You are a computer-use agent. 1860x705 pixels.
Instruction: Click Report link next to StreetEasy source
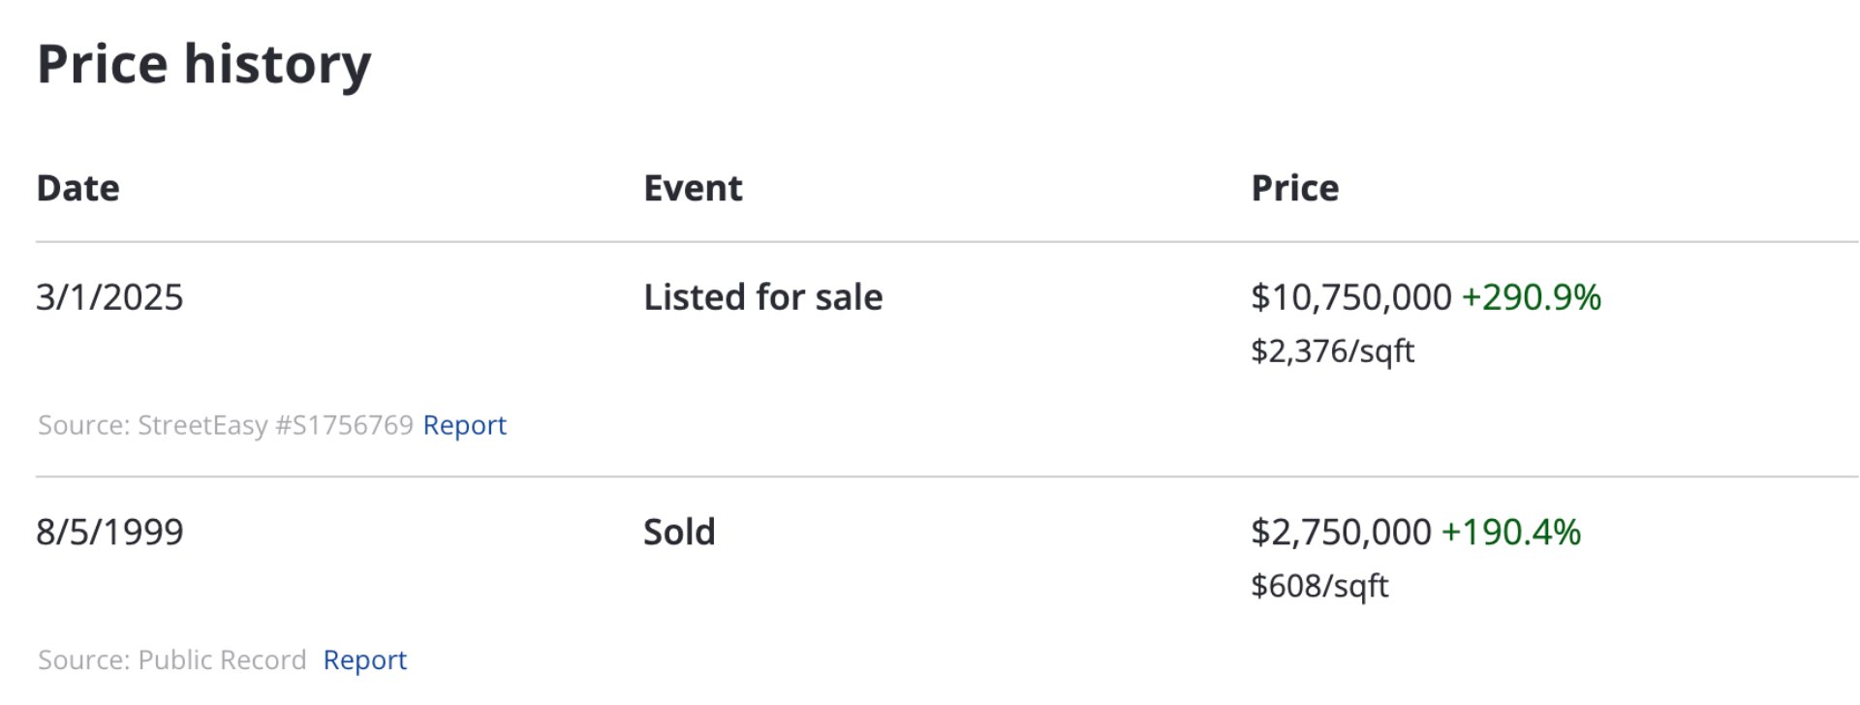(465, 425)
